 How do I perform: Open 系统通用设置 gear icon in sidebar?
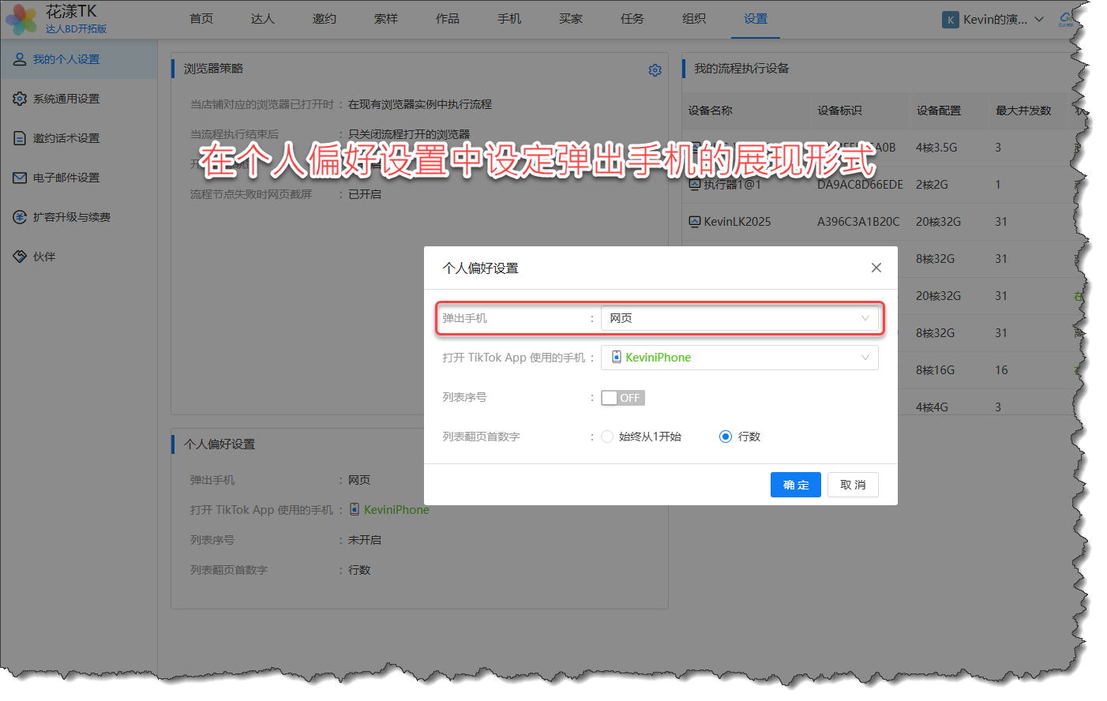pyautogui.click(x=20, y=99)
